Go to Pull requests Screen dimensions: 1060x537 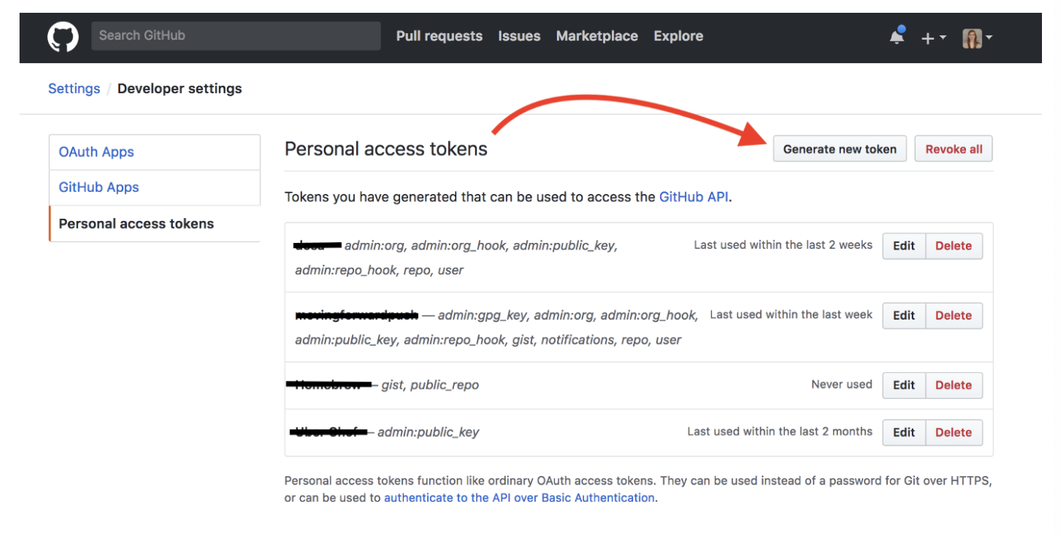[x=439, y=36]
